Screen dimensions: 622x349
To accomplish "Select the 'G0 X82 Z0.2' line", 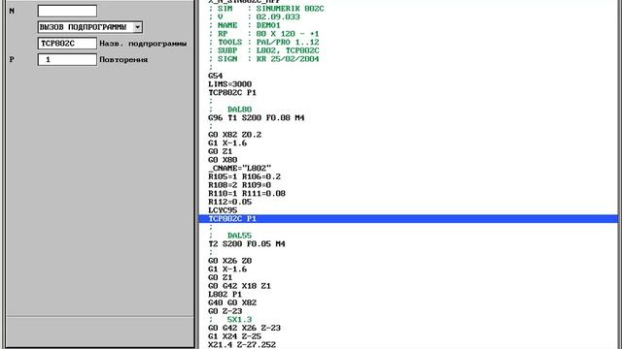I will point(235,135).
